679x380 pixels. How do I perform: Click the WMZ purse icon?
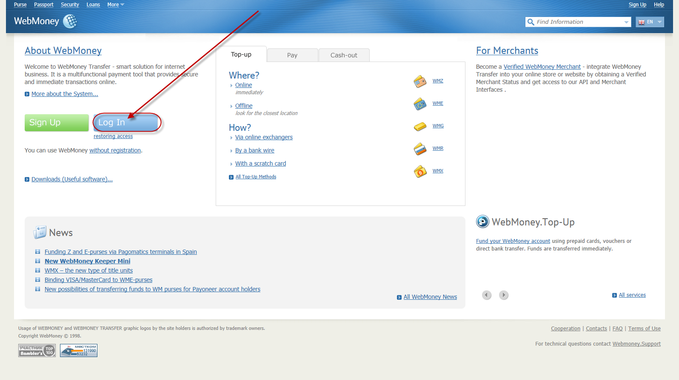[x=420, y=81]
